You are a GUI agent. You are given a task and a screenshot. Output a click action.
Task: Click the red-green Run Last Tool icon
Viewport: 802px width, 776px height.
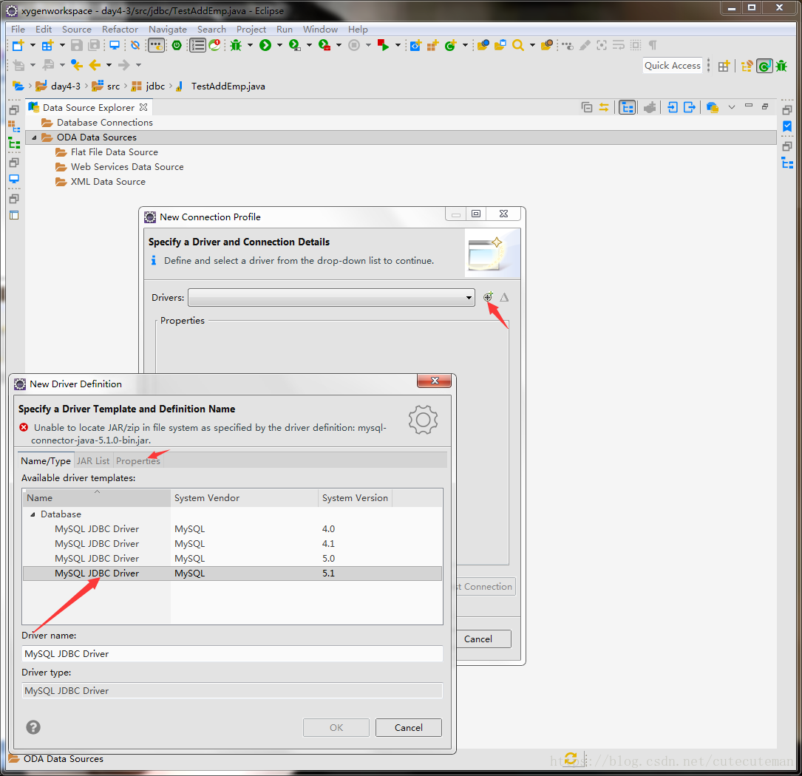click(x=383, y=46)
